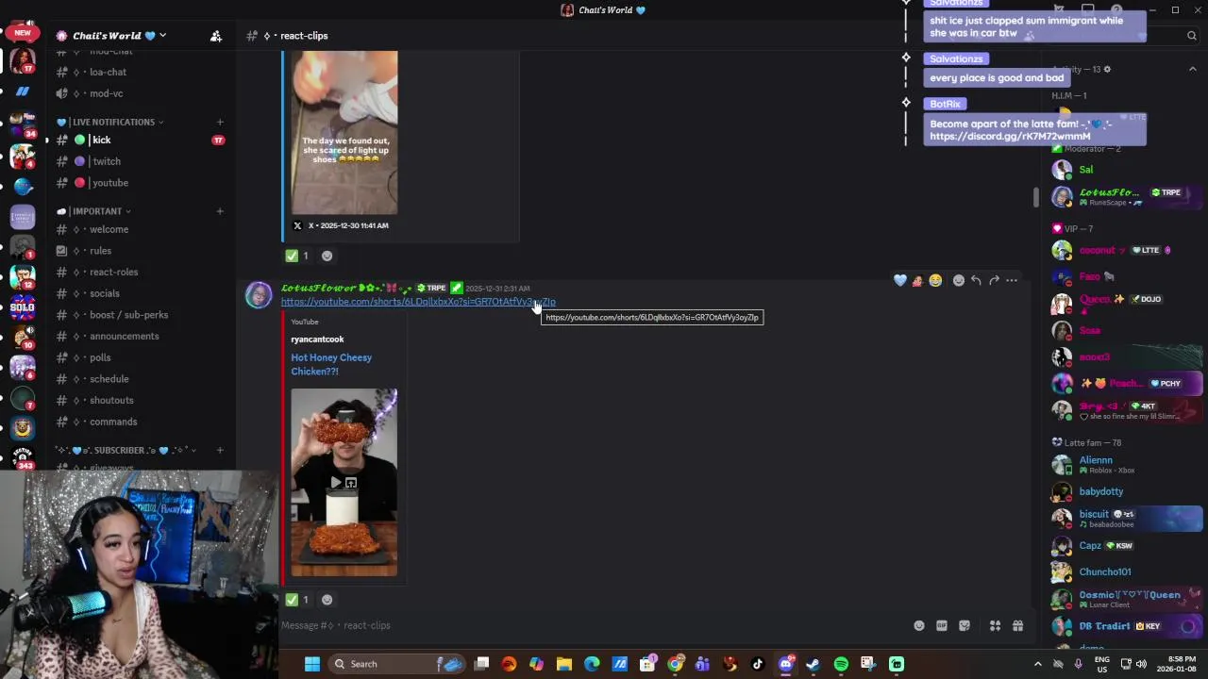
Task: Open the X post image thumbnail
Action: pos(344,133)
